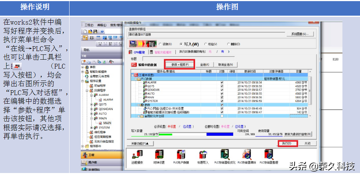Switch to 工程 navigation pane tab
360x176 pixels.
pyautogui.click(x=101, y=155)
